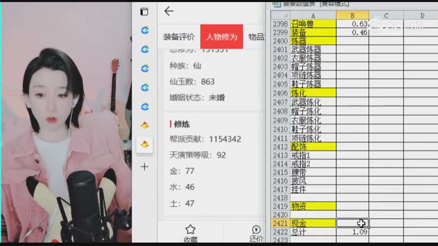Image resolution: width=438 pixels, height=246 pixels.
Task: Click the 种族: 仙 line
Action: click(x=185, y=66)
